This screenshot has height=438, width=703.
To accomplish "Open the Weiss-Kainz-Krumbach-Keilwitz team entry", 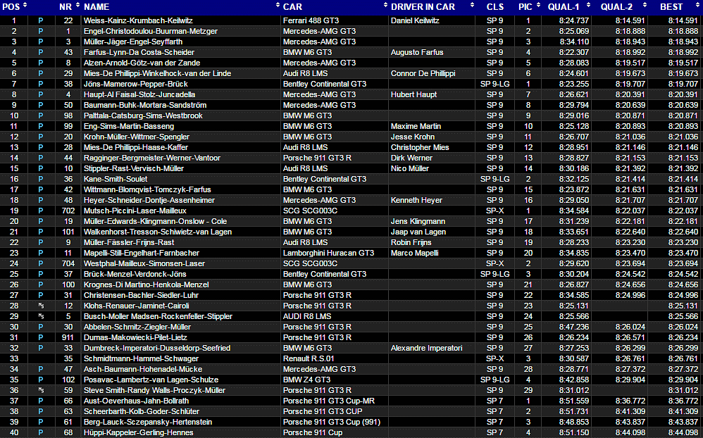I will [138, 20].
